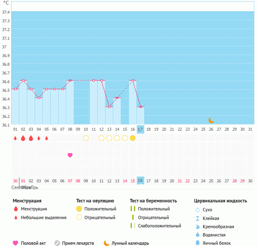This screenshot has height=246, width=258.
Task: Click the dry cervical fluid legend icon
Action: [197, 210]
